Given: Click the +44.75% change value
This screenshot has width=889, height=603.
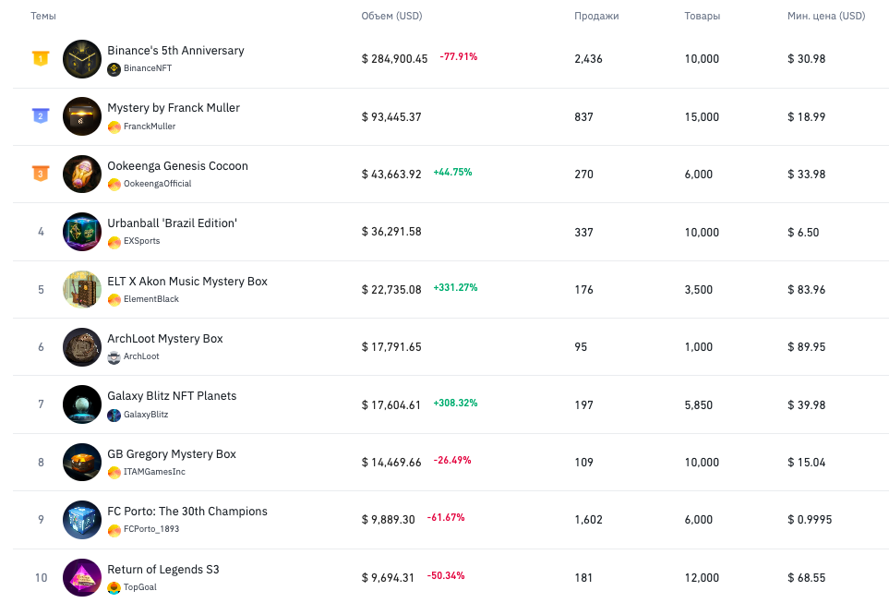Looking at the screenshot, I should 452,172.
